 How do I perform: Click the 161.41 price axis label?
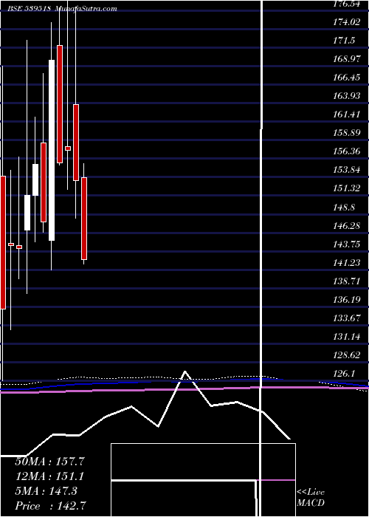click(347, 114)
